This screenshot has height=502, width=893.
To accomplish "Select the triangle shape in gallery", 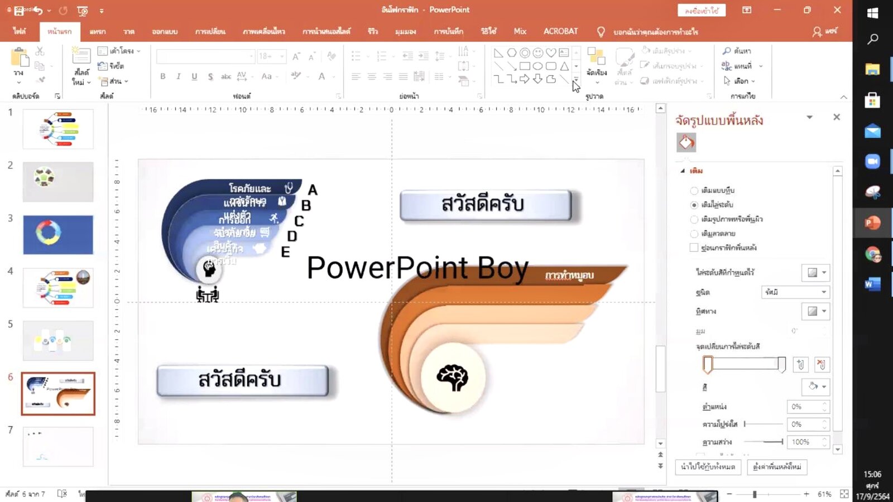I will tap(564, 66).
